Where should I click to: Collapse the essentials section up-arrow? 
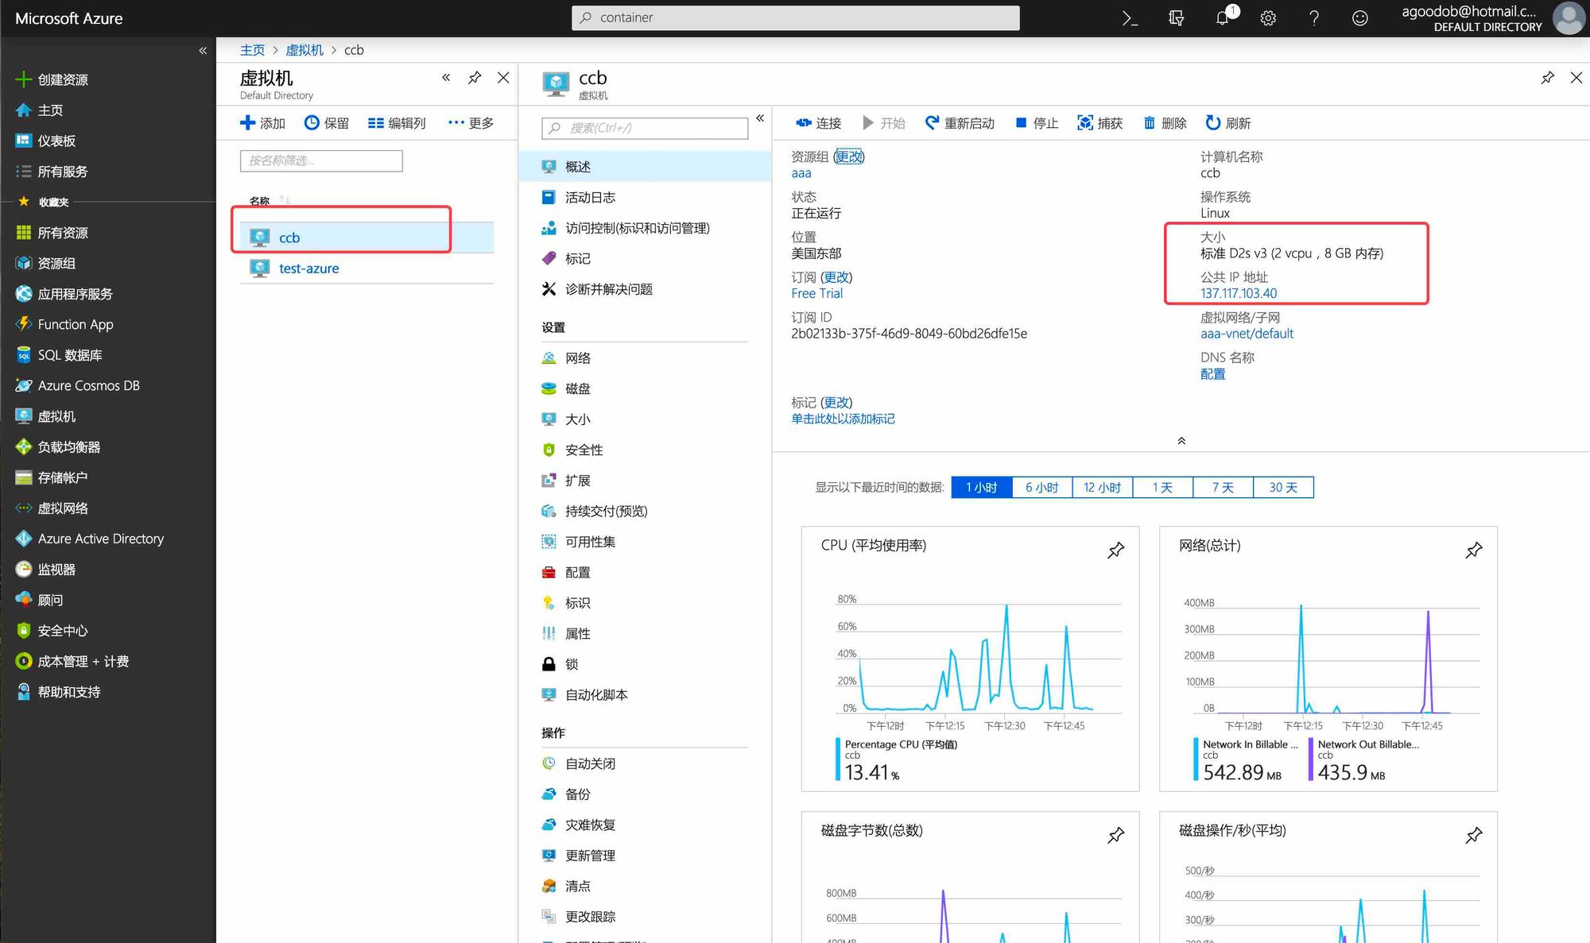pyautogui.click(x=1181, y=441)
